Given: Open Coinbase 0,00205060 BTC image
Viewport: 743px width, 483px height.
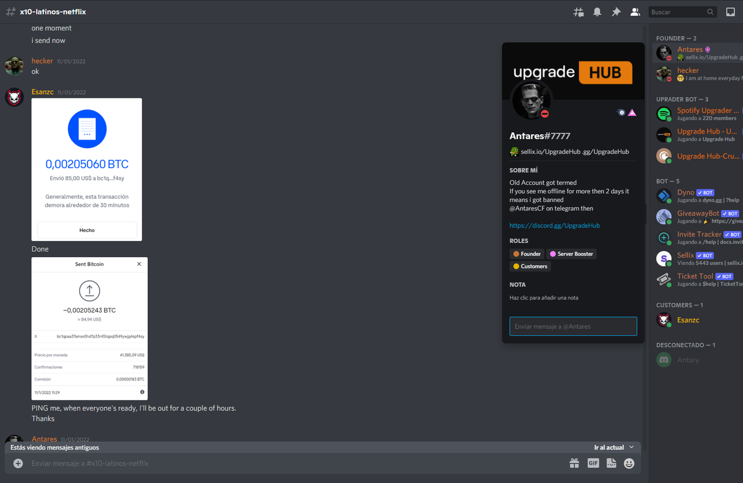Looking at the screenshot, I should pyautogui.click(x=87, y=170).
